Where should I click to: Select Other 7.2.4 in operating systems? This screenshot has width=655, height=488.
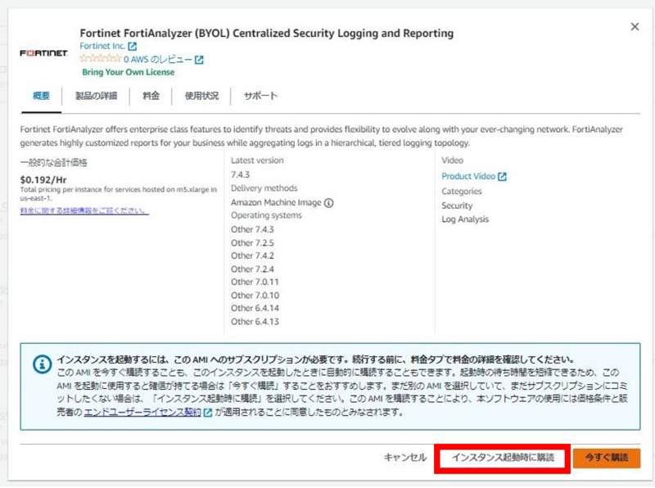pyautogui.click(x=252, y=269)
